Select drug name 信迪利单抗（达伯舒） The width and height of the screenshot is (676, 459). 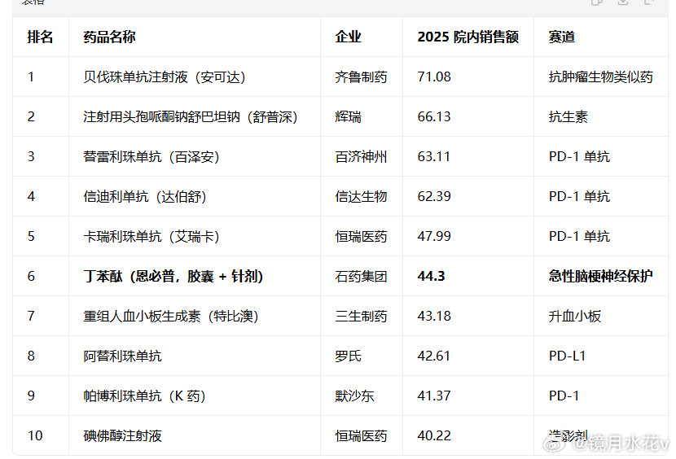(145, 197)
